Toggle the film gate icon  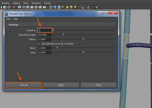tap(24, 7)
